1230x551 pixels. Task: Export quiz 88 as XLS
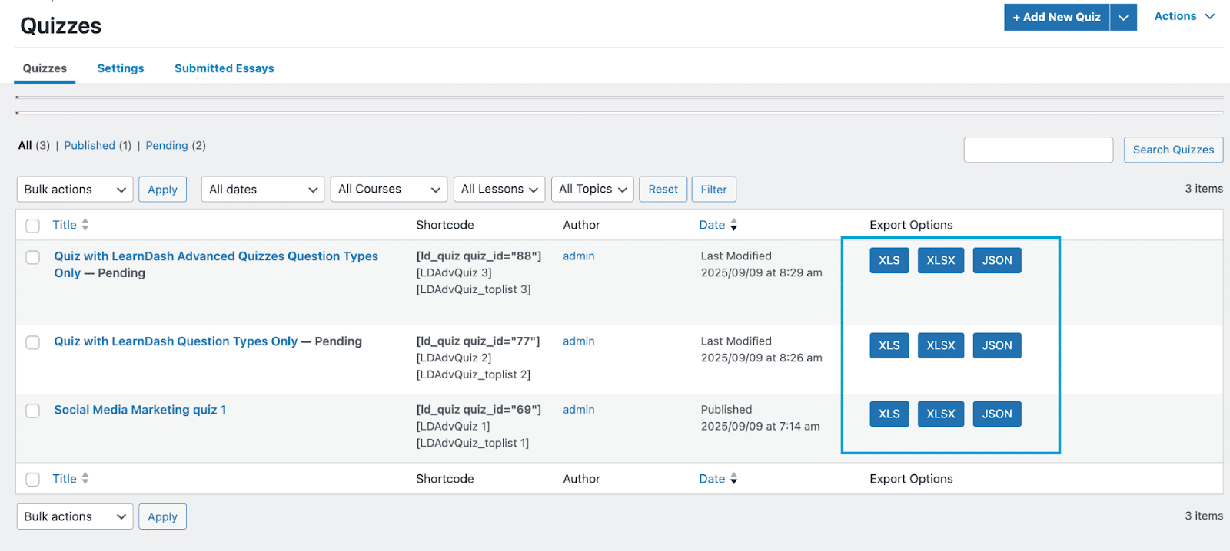889,260
